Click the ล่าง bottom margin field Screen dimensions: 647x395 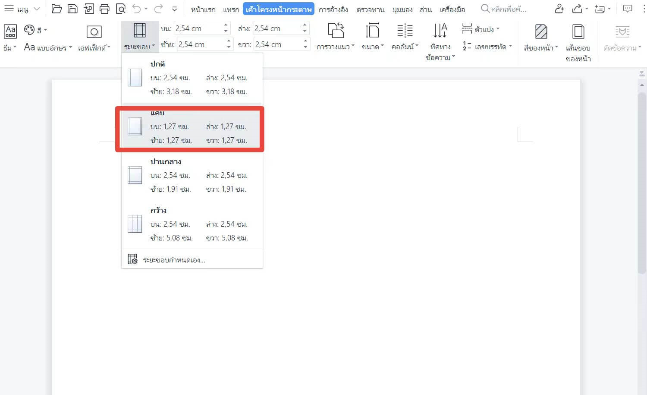277,28
